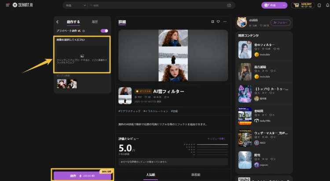Click the #リアリスティック tag

click(129, 111)
